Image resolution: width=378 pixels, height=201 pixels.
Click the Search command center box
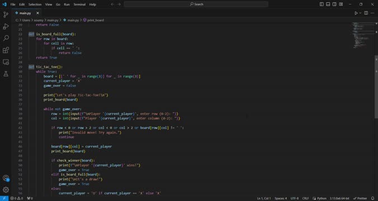(196, 4)
